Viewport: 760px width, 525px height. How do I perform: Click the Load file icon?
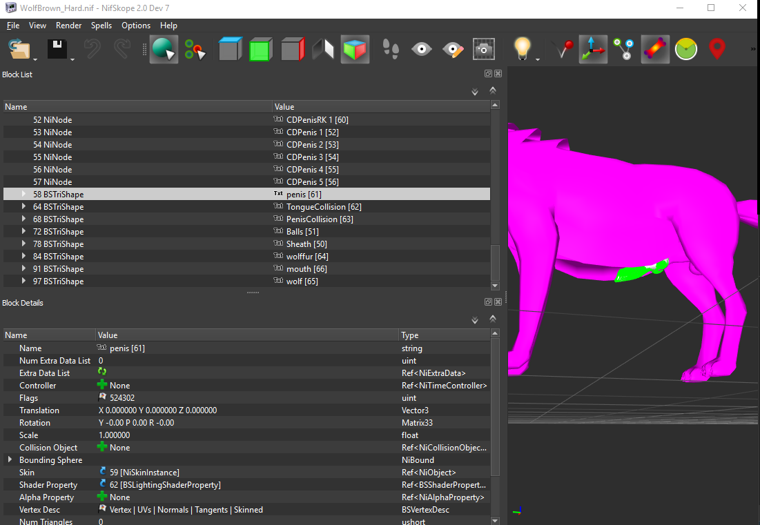pos(19,50)
